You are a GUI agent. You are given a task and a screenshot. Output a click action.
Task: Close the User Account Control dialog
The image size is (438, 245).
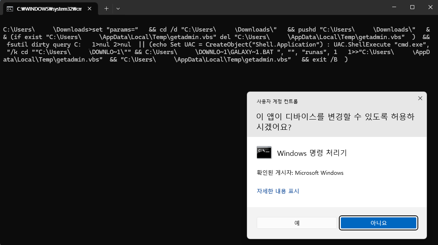(x=420, y=98)
